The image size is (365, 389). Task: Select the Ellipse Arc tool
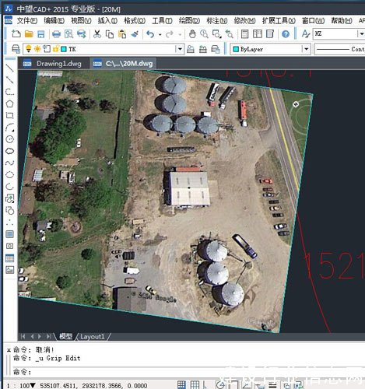click(9, 187)
